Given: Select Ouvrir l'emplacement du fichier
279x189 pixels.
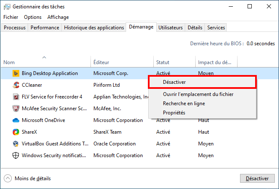Looking at the screenshot, I should (202, 94).
